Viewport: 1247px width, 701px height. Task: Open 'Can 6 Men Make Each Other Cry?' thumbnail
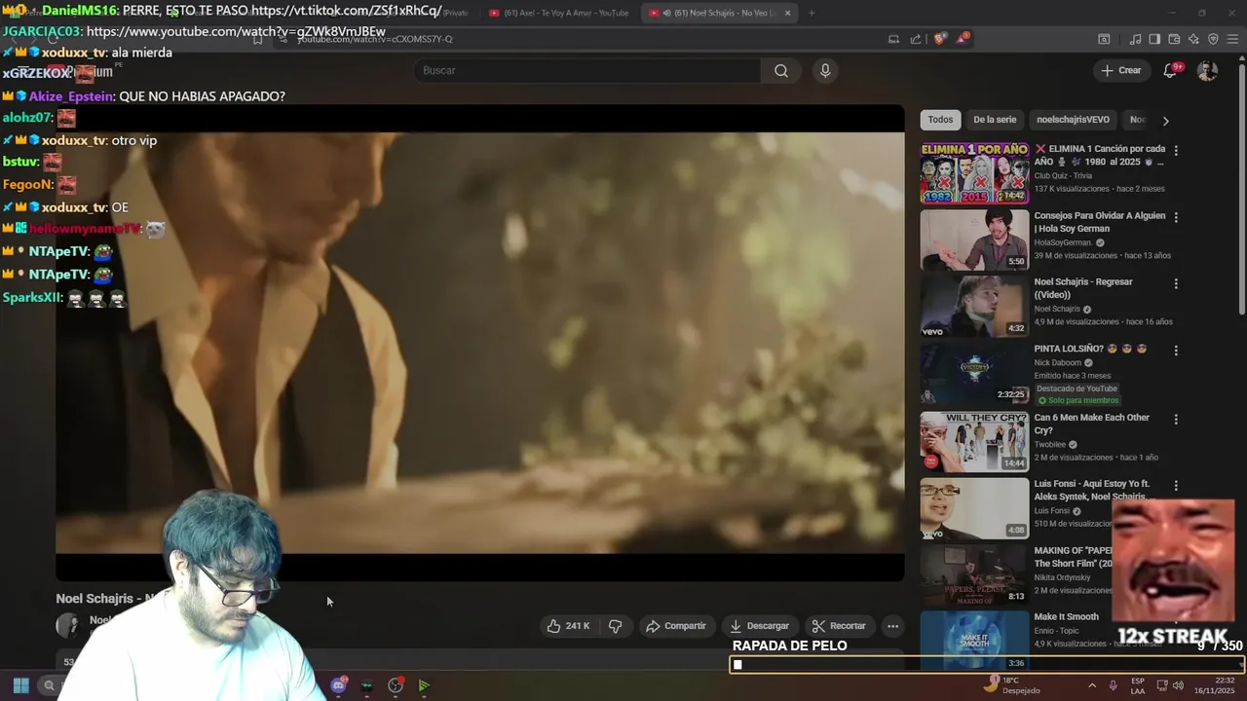(x=974, y=442)
